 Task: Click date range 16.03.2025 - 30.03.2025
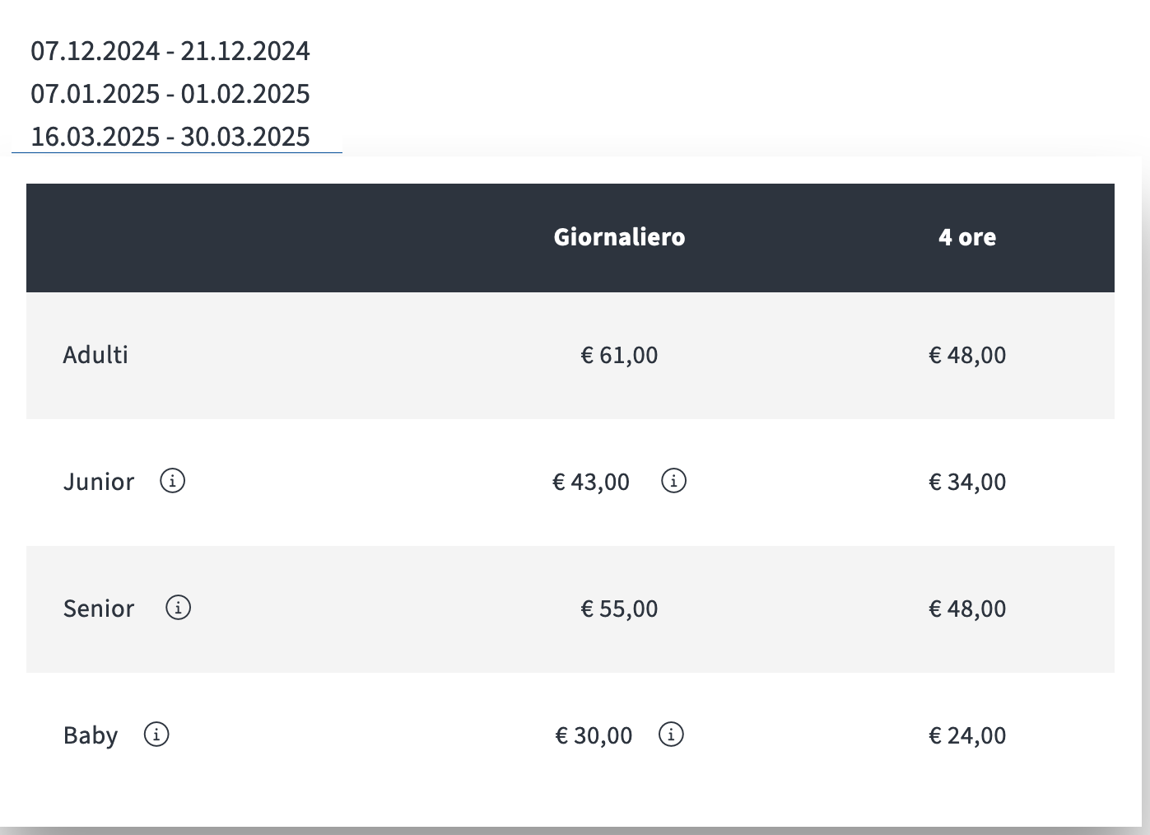pos(170,137)
